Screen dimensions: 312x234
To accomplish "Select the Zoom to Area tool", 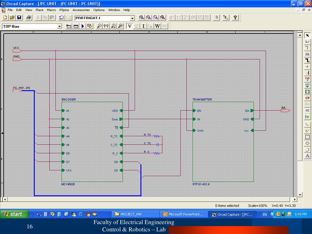I will (155, 17).
